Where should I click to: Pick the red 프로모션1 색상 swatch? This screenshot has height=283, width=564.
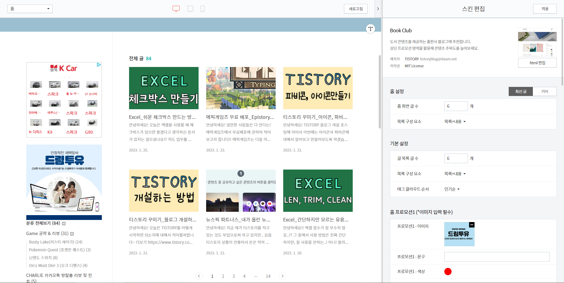(x=448, y=272)
